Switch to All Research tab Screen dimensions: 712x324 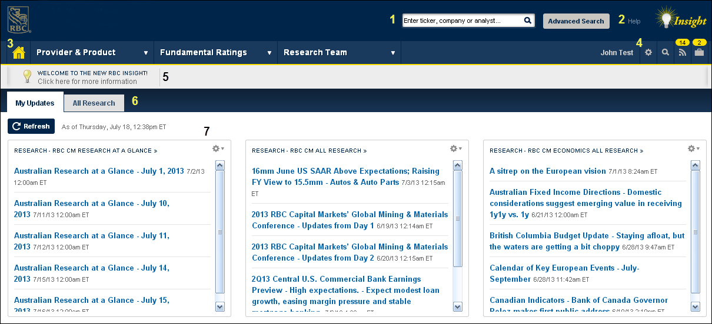point(94,103)
